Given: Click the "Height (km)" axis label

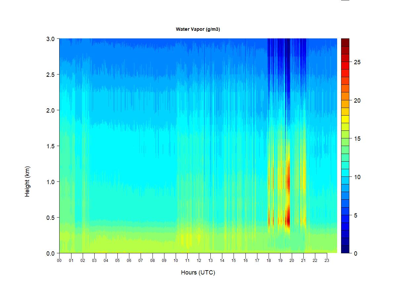Looking at the screenshot, I should pos(27,181).
